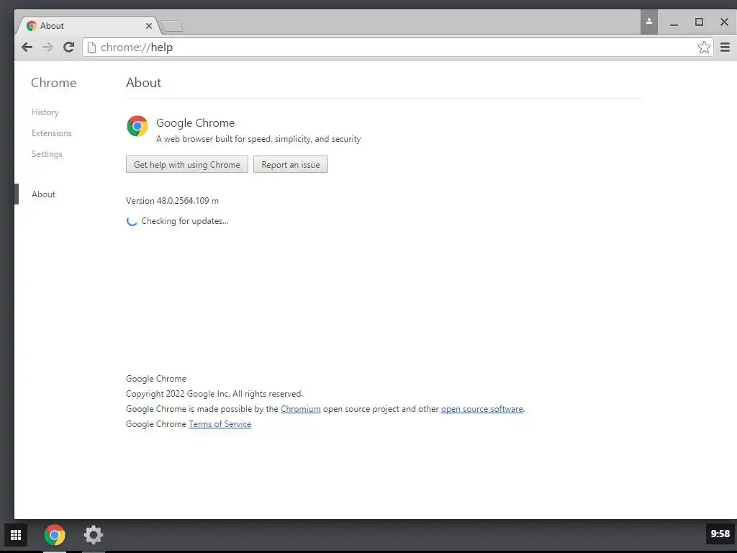Open the open source software link
Screen dimensions: 737x553
click(481, 409)
